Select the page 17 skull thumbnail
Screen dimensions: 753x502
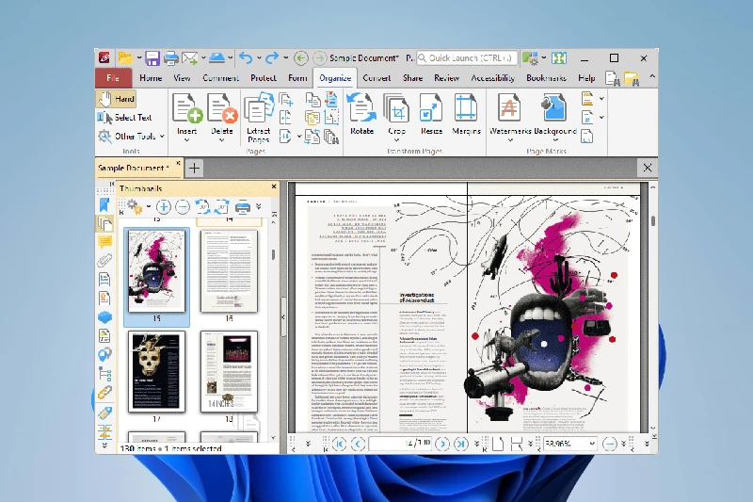(x=156, y=371)
